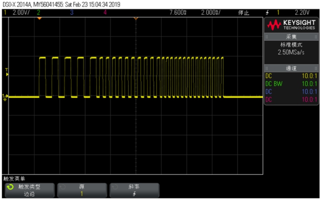Click the Keysight Technologies logo
The width and height of the screenshot is (321, 200).
coord(291,25)
